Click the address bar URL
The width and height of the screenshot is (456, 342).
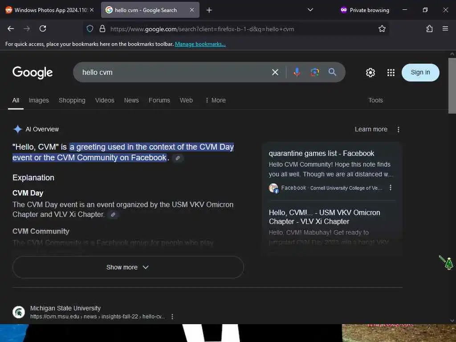(x=202, y=29)
